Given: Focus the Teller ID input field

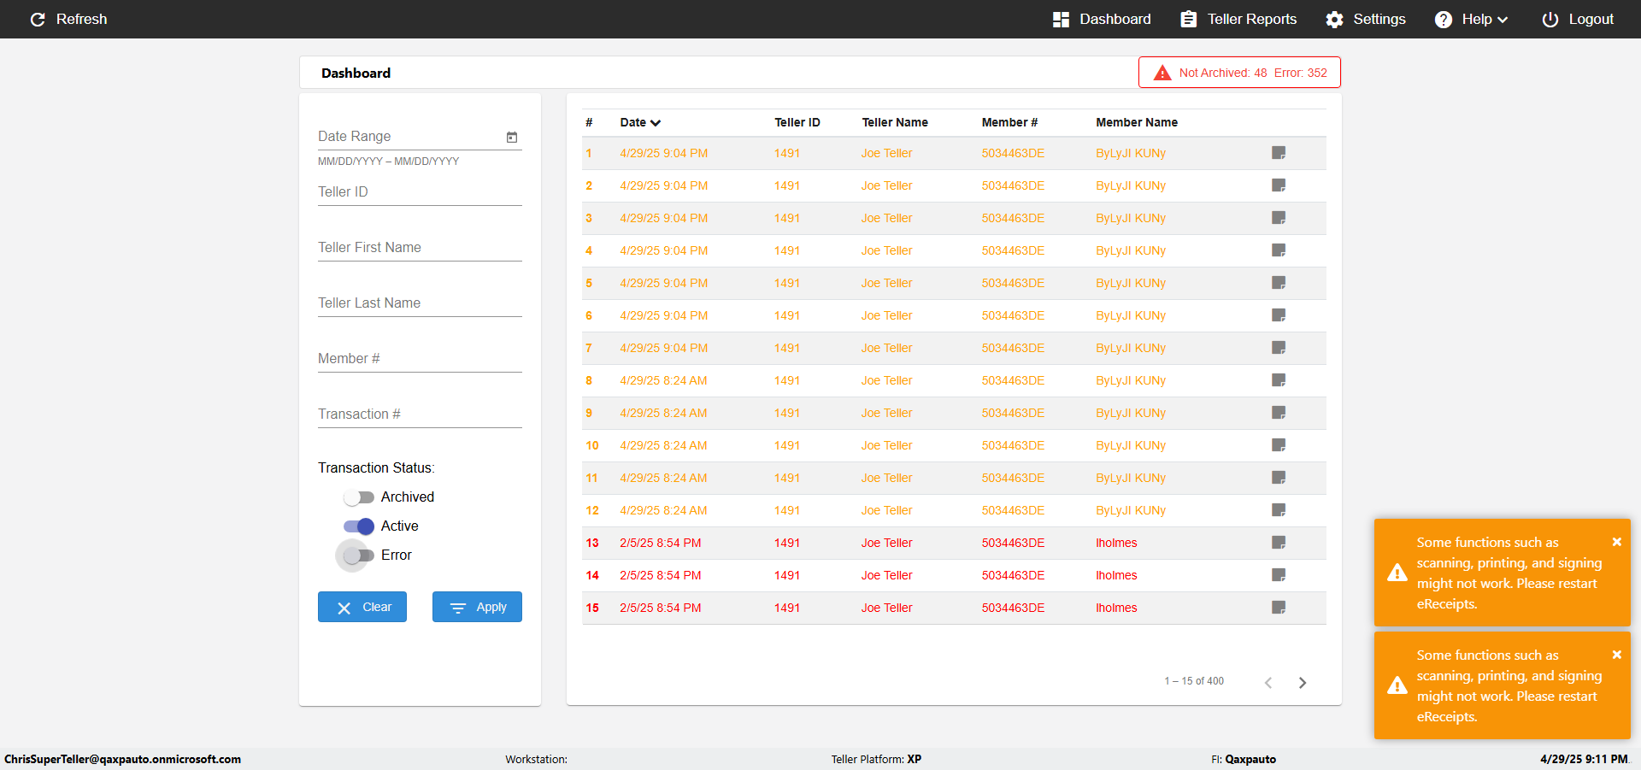Looking at the screenshot, I should point(420,192).
